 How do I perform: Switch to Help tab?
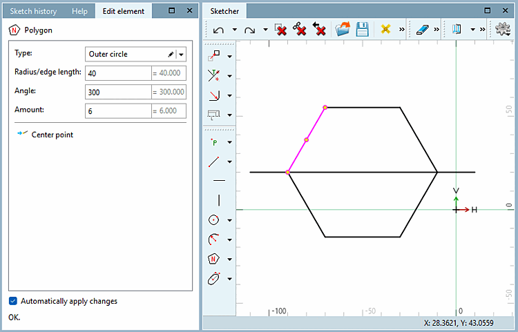pos(79,11)
